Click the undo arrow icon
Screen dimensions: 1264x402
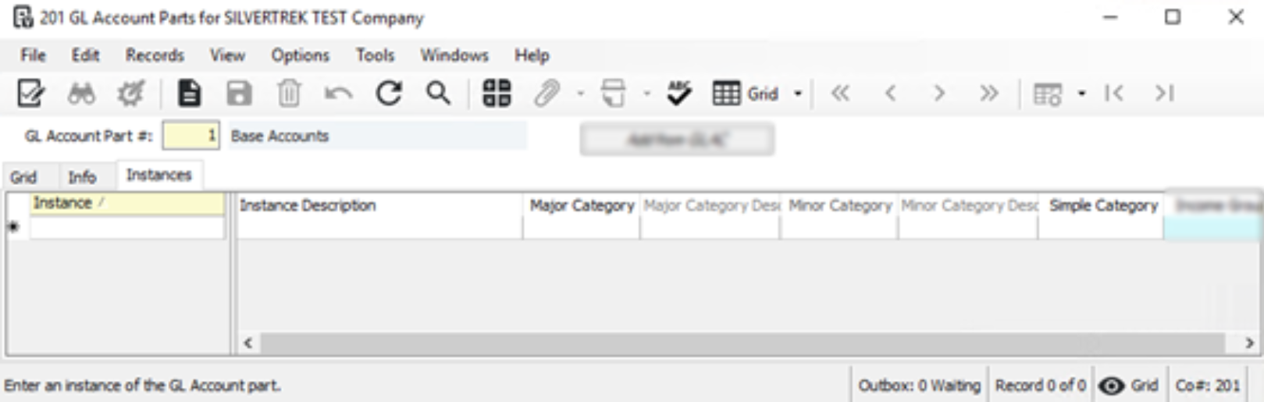pos(338,94)
